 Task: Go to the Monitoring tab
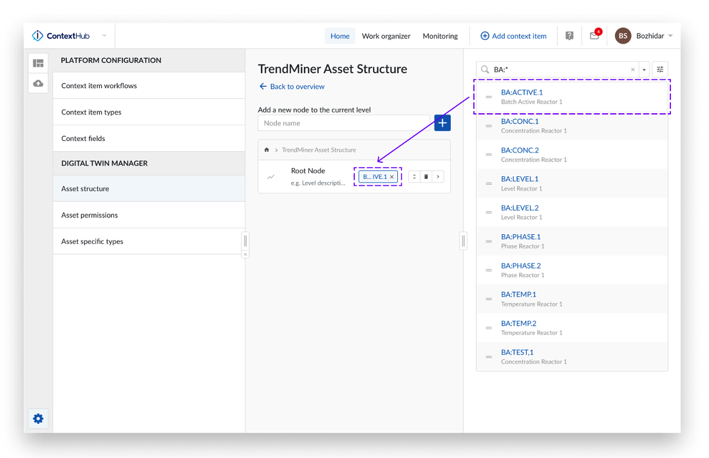tap(440, 36)
